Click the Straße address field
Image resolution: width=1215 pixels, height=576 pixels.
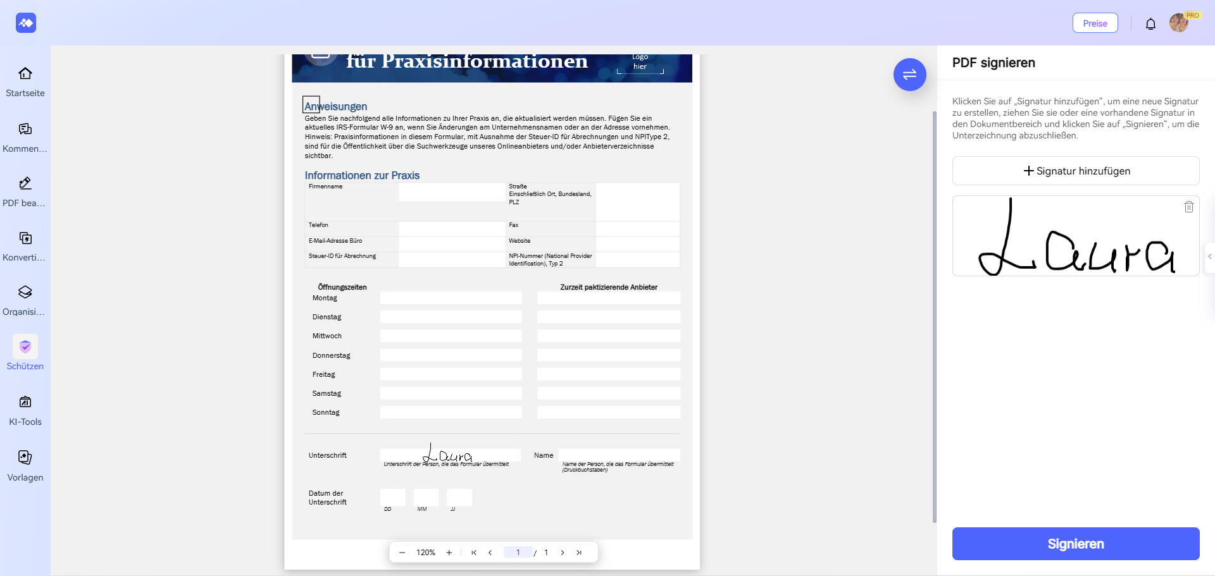click(x=638, y=202)
